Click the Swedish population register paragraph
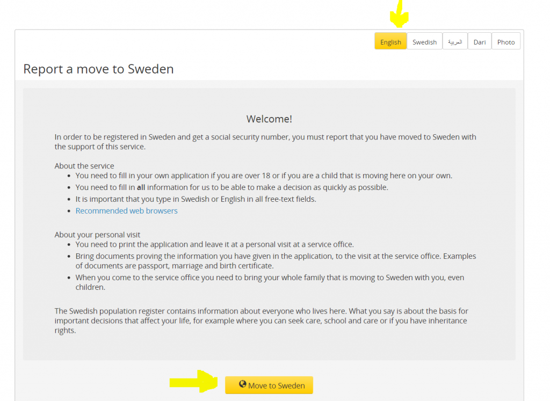550x401 pixels. coord(262,320)
